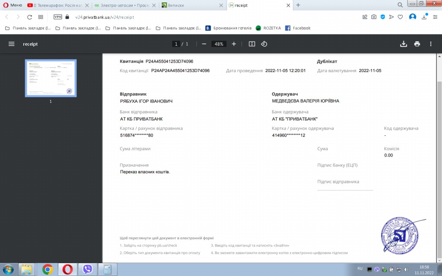Screen dimensions: 442x276
Task: Launch Viber from the taskbar
Action: pos(88,270)
